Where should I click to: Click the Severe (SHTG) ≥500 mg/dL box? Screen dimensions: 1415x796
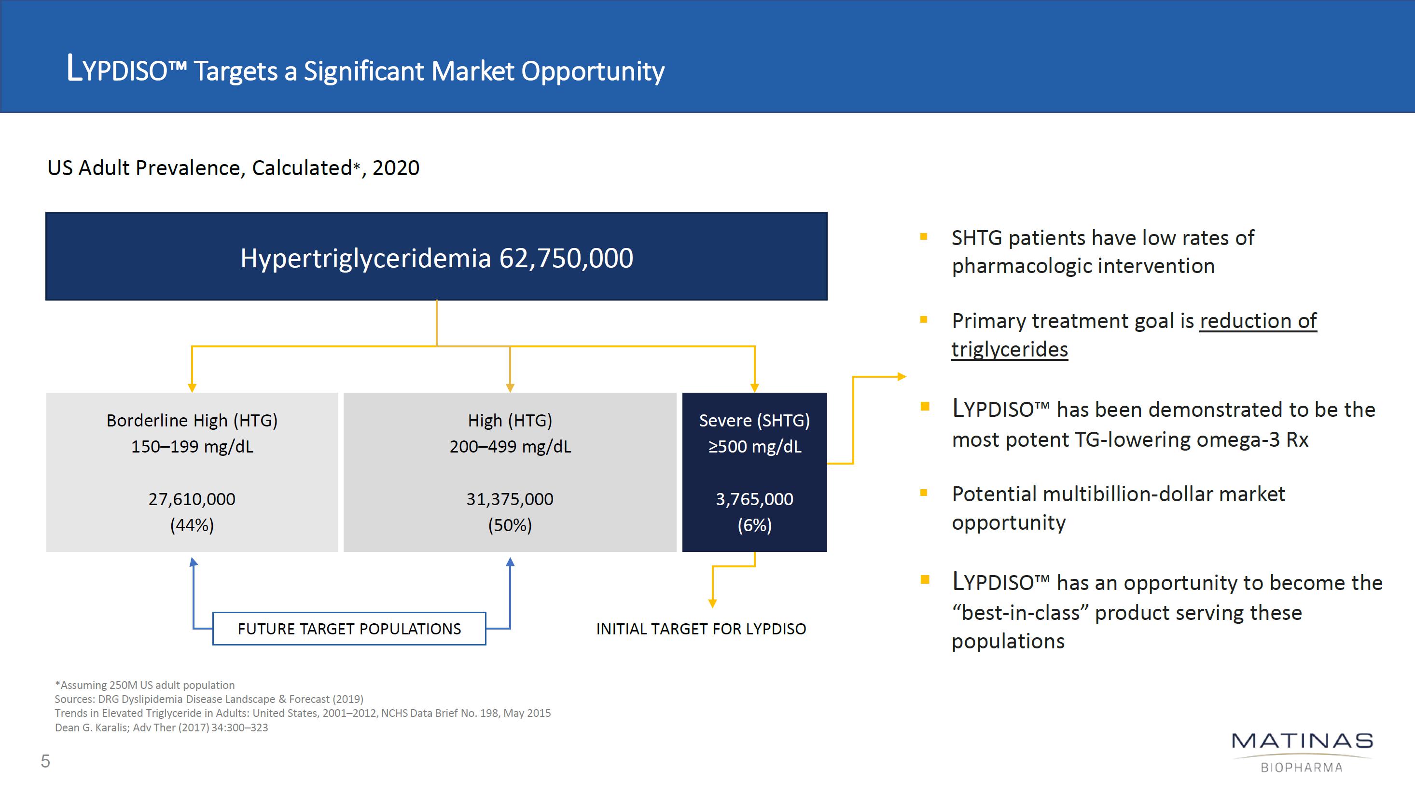[x=754, y=471]
